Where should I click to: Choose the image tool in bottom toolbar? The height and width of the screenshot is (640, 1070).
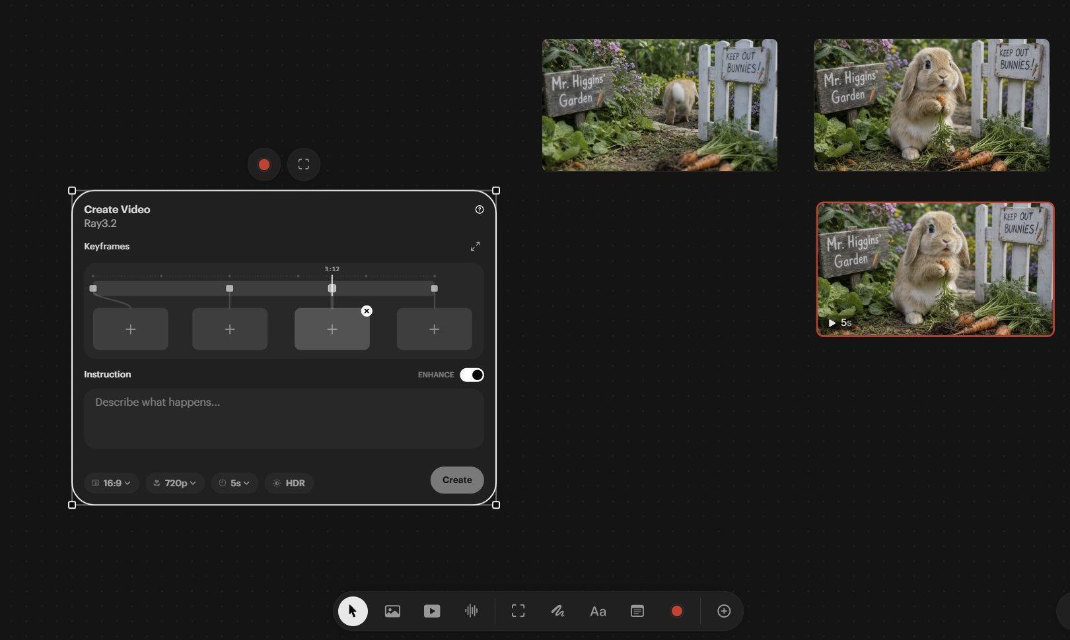click(x=392, y=611)
